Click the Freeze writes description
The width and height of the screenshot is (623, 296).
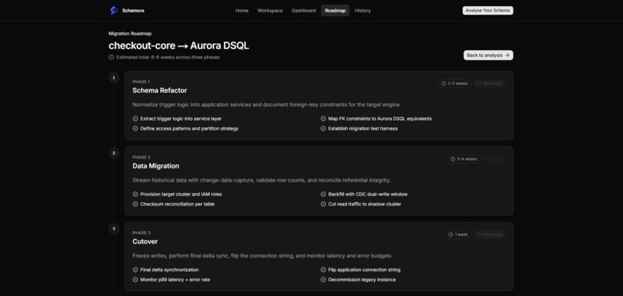[x=263, y=256]
